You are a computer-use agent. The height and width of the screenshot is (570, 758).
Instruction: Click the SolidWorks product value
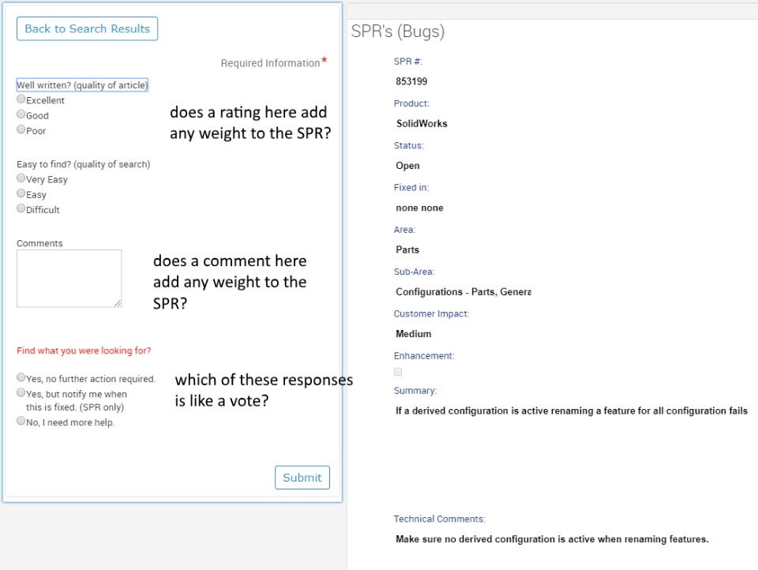coord(422,123)
